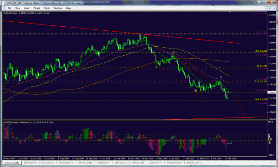Open the Help menu

click(68, 8)
